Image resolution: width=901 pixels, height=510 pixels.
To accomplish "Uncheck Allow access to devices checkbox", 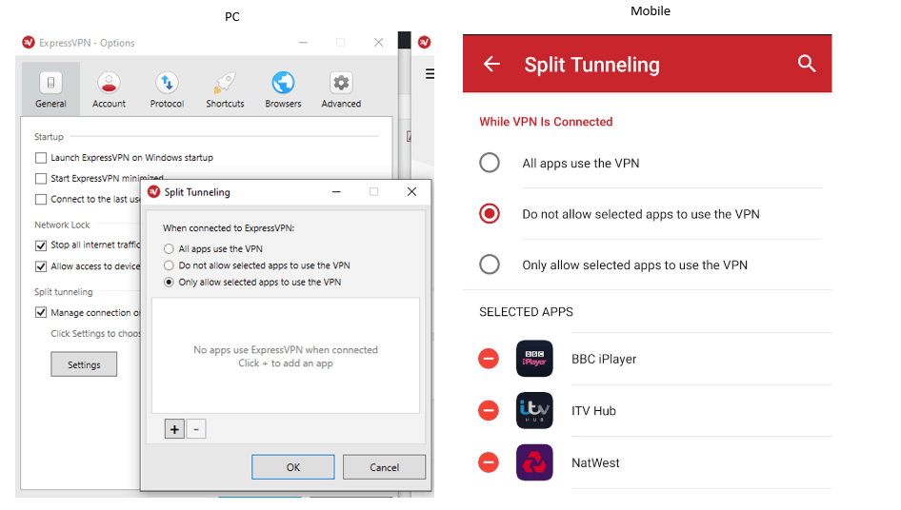I will pyautogui.click(x=41, y=266).
